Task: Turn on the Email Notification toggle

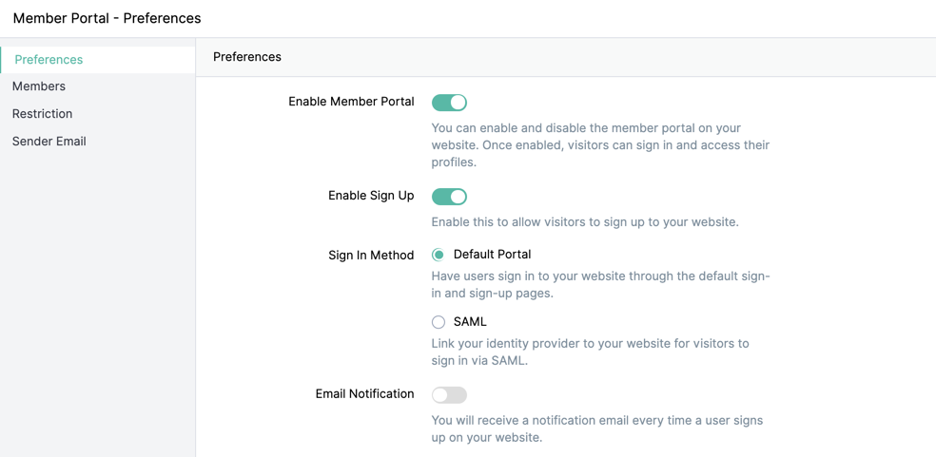Action: [449, 395]
